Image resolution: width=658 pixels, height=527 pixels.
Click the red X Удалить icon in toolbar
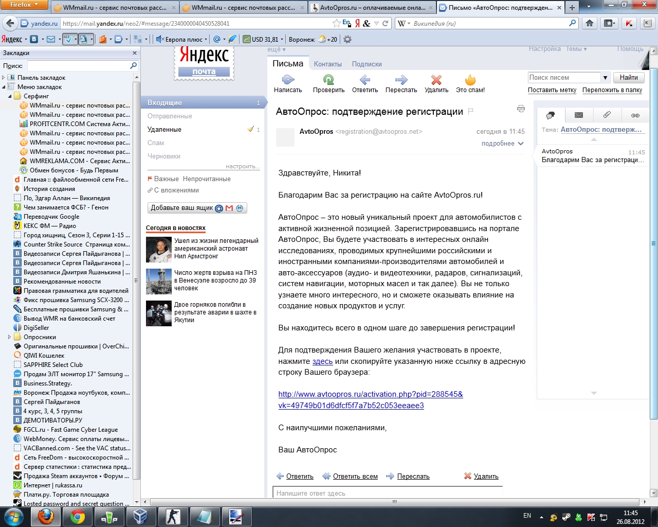tap(436, 80)
